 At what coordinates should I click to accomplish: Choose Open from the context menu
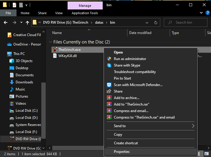tap(151, 52)
